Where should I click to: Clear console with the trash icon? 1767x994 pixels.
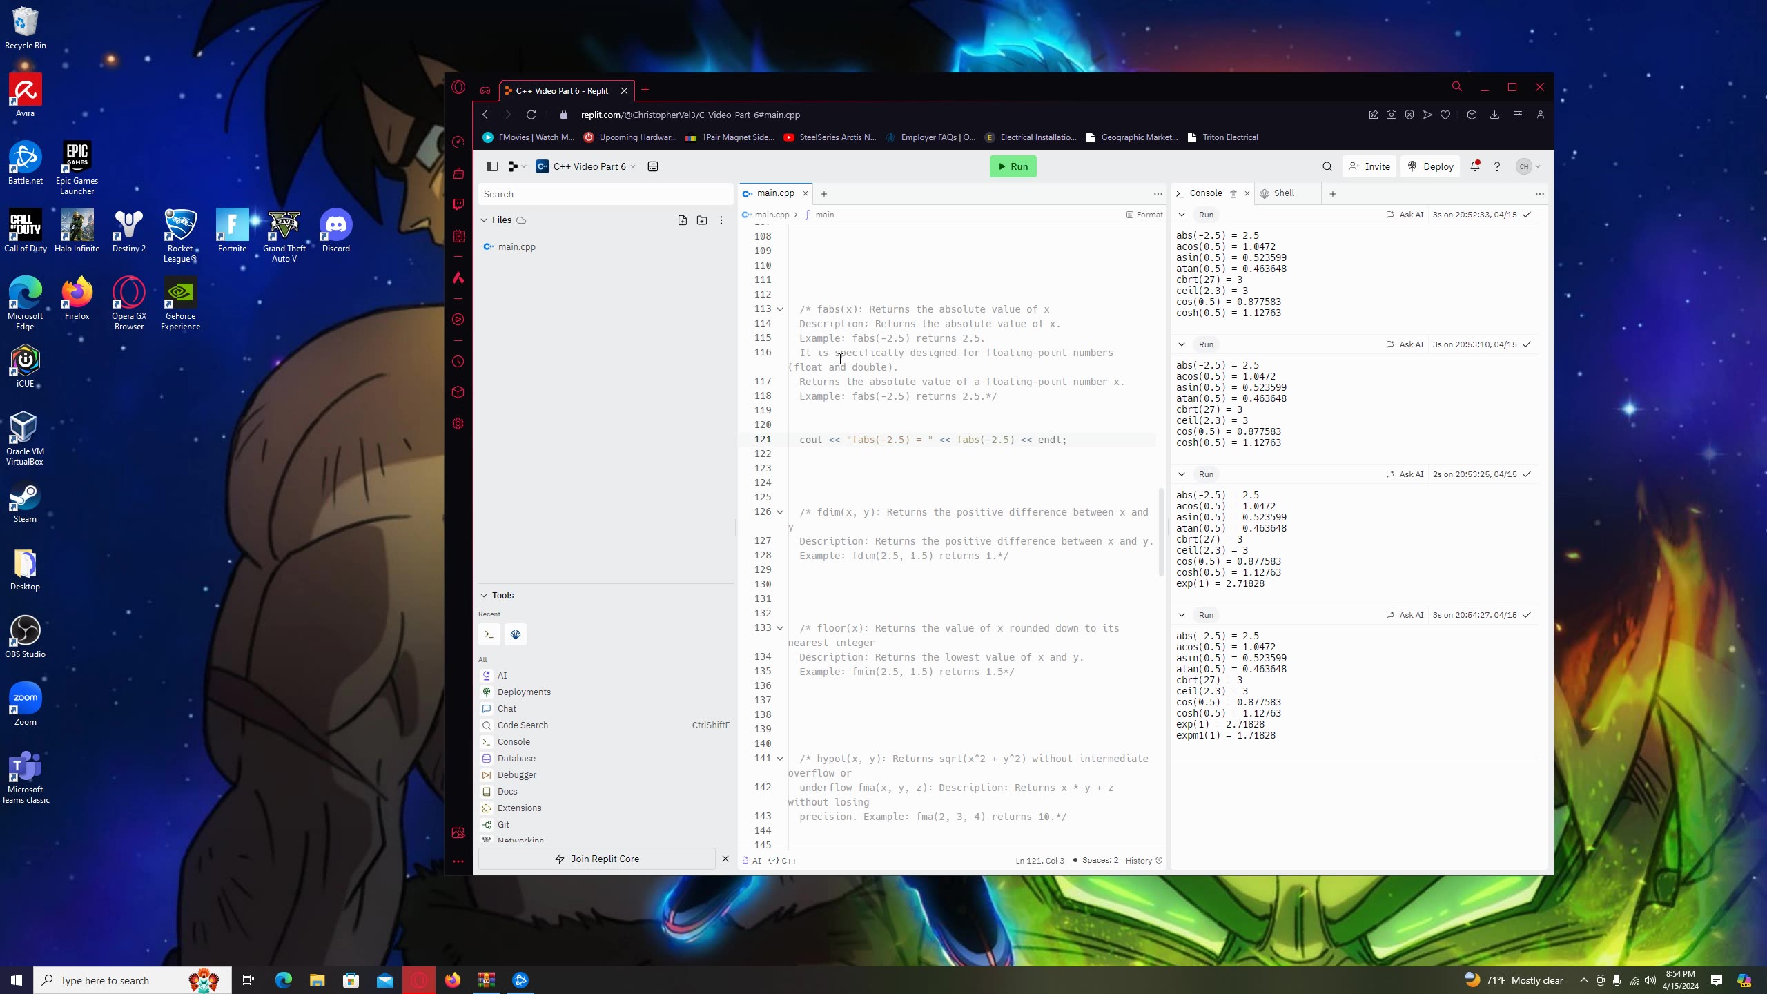click(x=1233, y=194)
